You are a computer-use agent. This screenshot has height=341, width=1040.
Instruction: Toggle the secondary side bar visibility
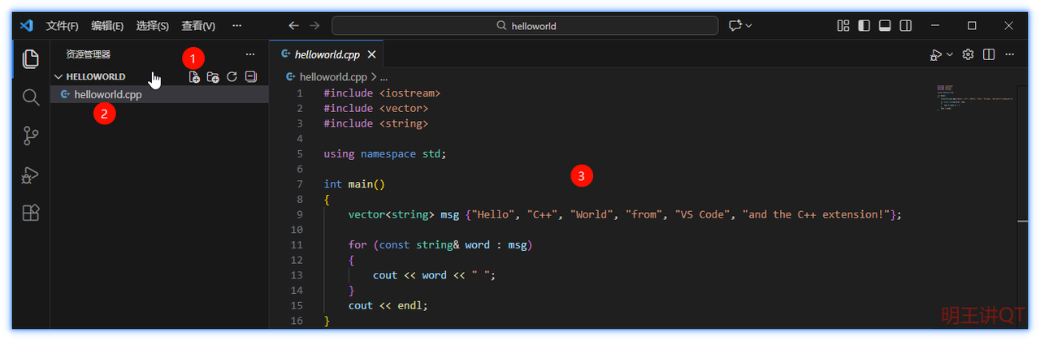pyautogui.click(x=906, y=26)
